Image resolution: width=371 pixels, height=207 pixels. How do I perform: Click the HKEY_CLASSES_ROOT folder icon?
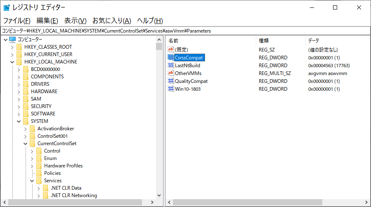[x=19, y=47]
